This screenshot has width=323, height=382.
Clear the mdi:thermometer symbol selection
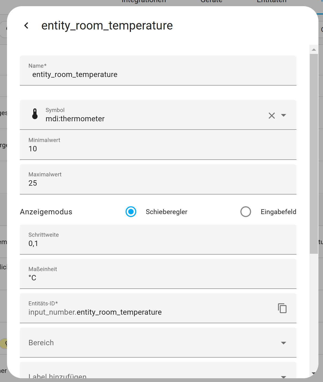click(271, 116)
